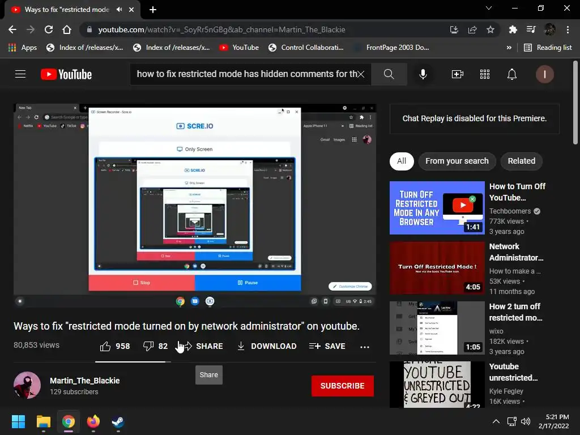Run the YouTube search with magnifier
Image resolution: width=580 pixels, height=435 pixels.
pyautogui.click(x=389, y=74)
